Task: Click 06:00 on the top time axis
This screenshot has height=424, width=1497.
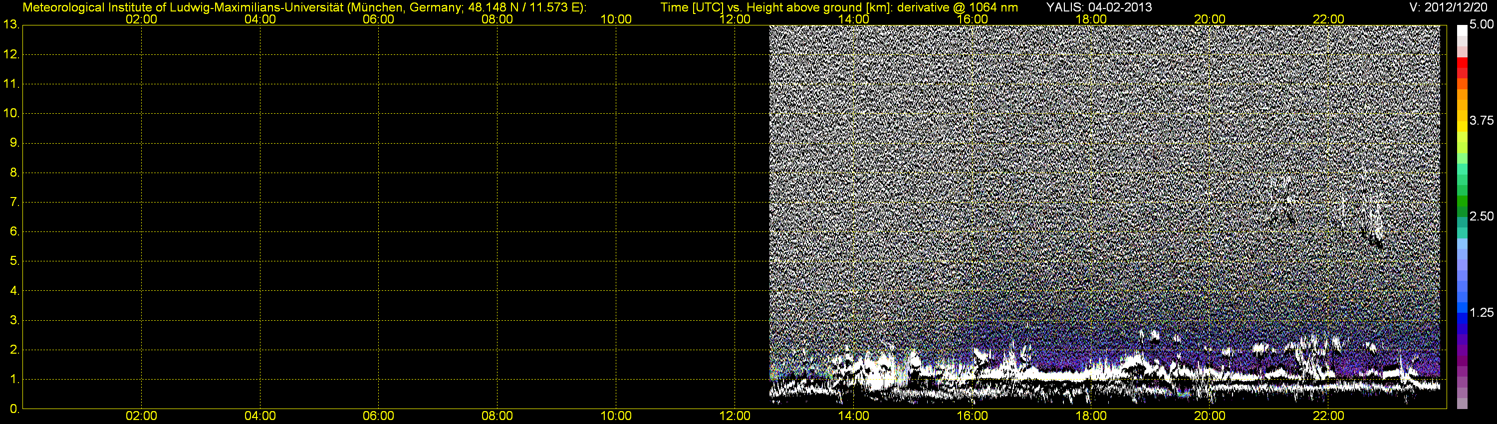Action: (x=378, y=19)
